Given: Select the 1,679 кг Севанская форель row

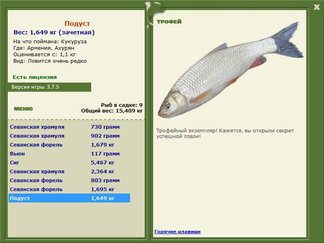Looking at the screenshot, I should tap(70, 145).
